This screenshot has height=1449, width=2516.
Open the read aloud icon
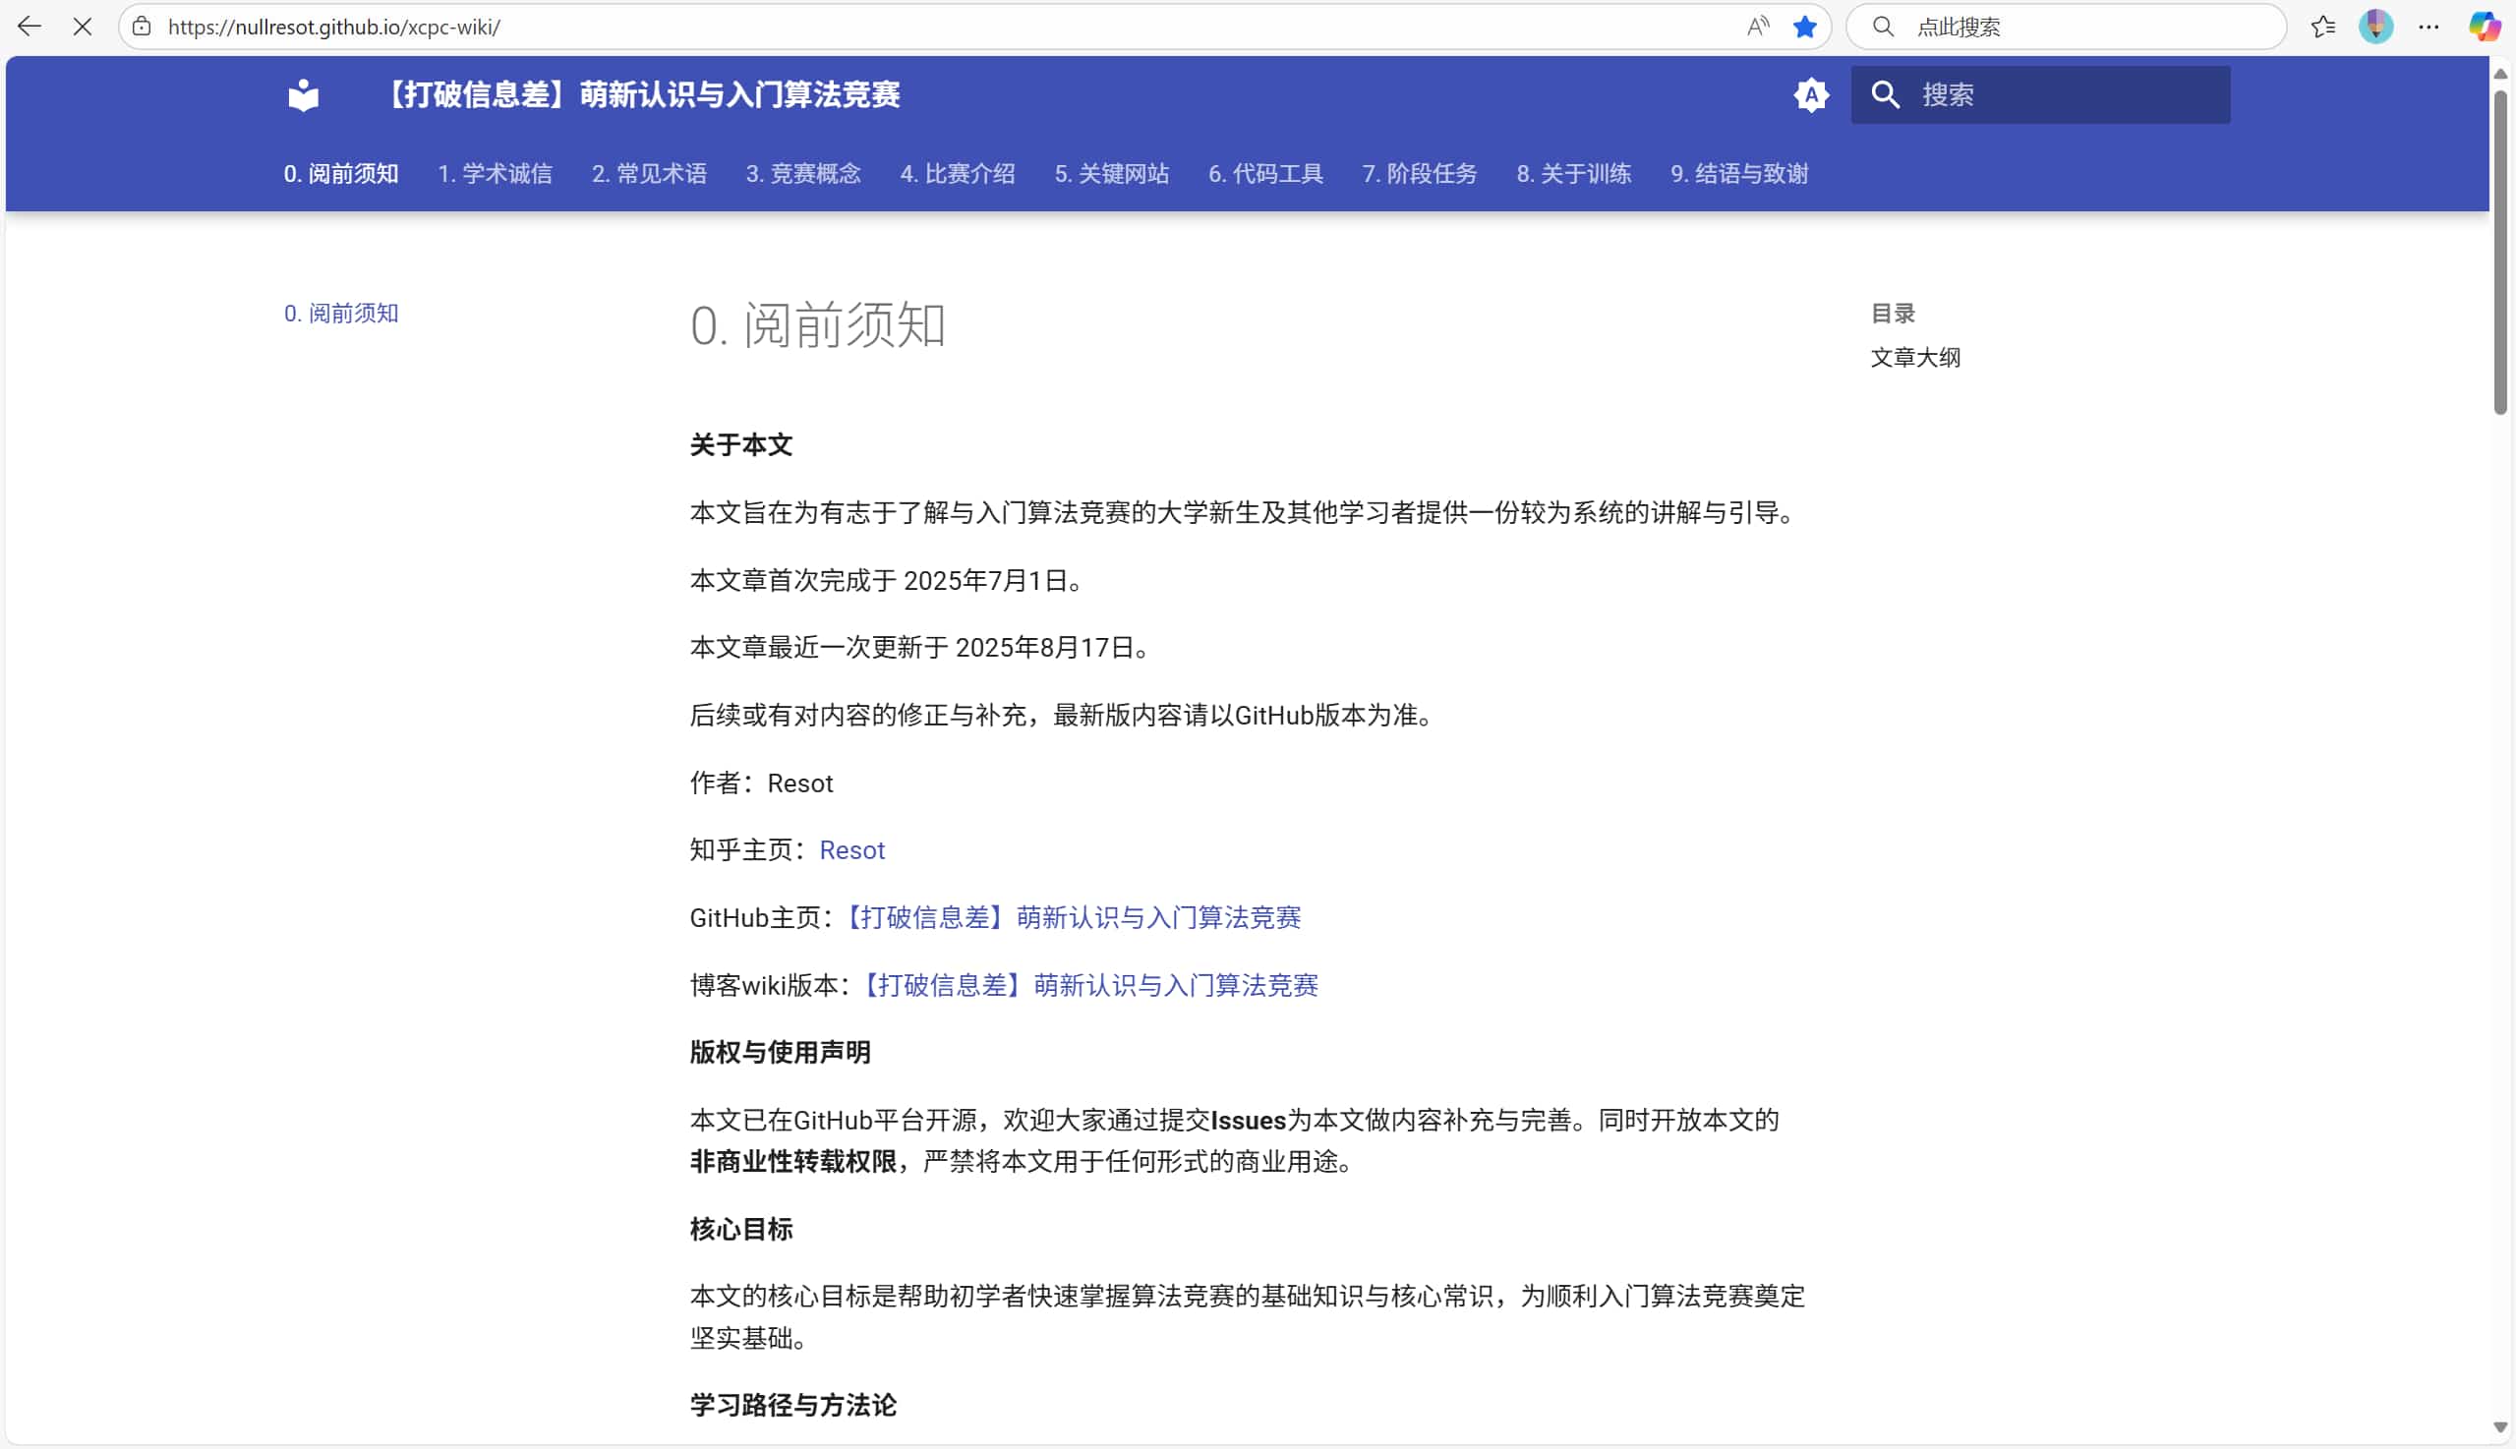1758,27
